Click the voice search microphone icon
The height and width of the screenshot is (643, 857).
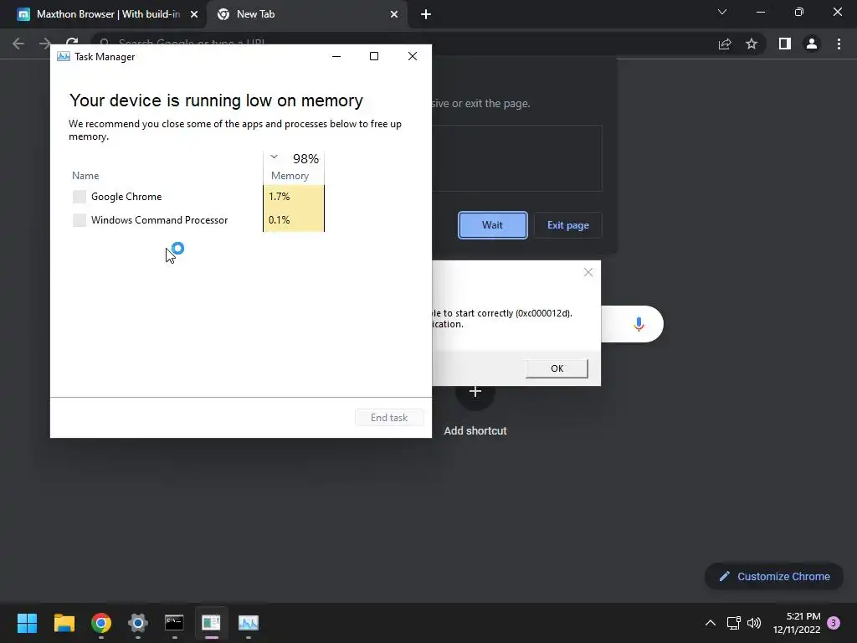[x=639, y=324]
